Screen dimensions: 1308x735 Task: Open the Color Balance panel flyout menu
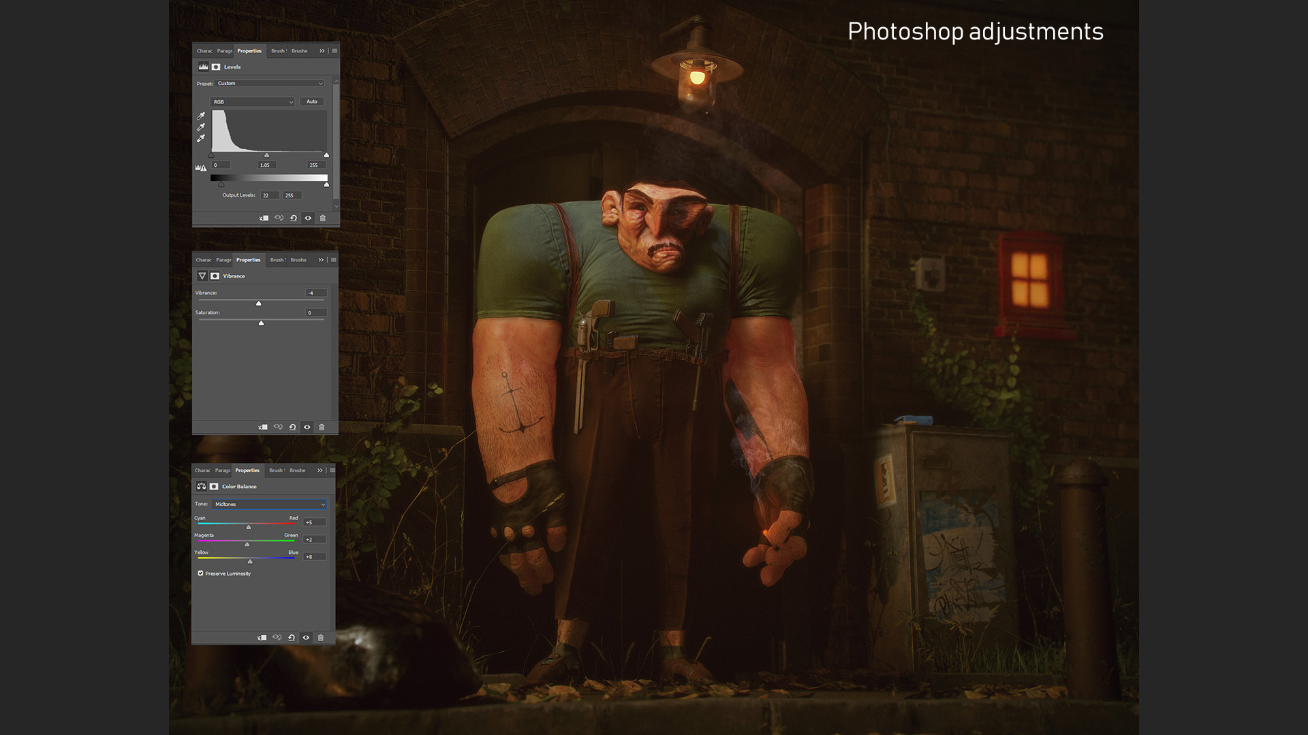332,470
